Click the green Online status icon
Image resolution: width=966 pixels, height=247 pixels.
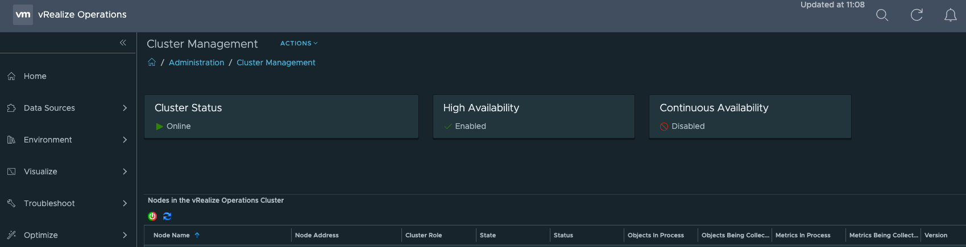pyautogui.click(x=160, y=127)
